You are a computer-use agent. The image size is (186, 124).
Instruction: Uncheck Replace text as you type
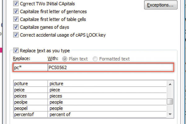pos(16,51)
